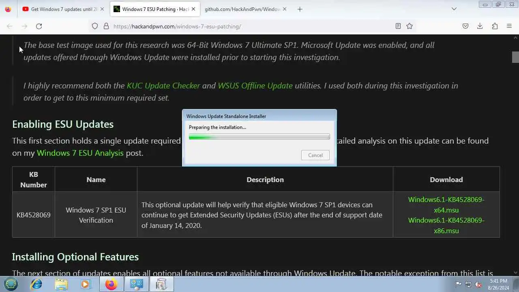Viewport: 519px width, 292px height.
Task: Click the installation progress bar
Action: click(259, 137)
